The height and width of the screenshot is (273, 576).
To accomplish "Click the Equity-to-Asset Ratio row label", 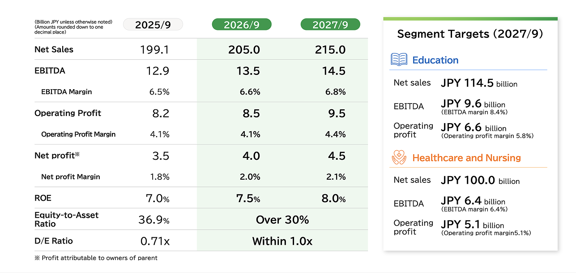I will pos(66,219).
